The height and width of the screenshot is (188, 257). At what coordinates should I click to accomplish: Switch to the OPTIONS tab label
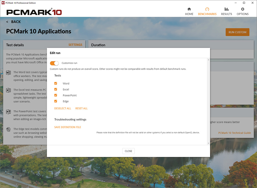tap(243, 14)
